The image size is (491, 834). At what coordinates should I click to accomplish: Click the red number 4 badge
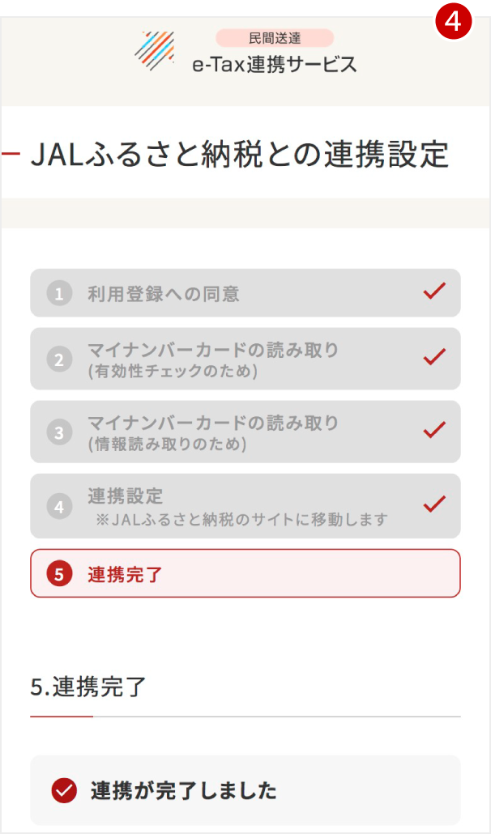point(453,22)
